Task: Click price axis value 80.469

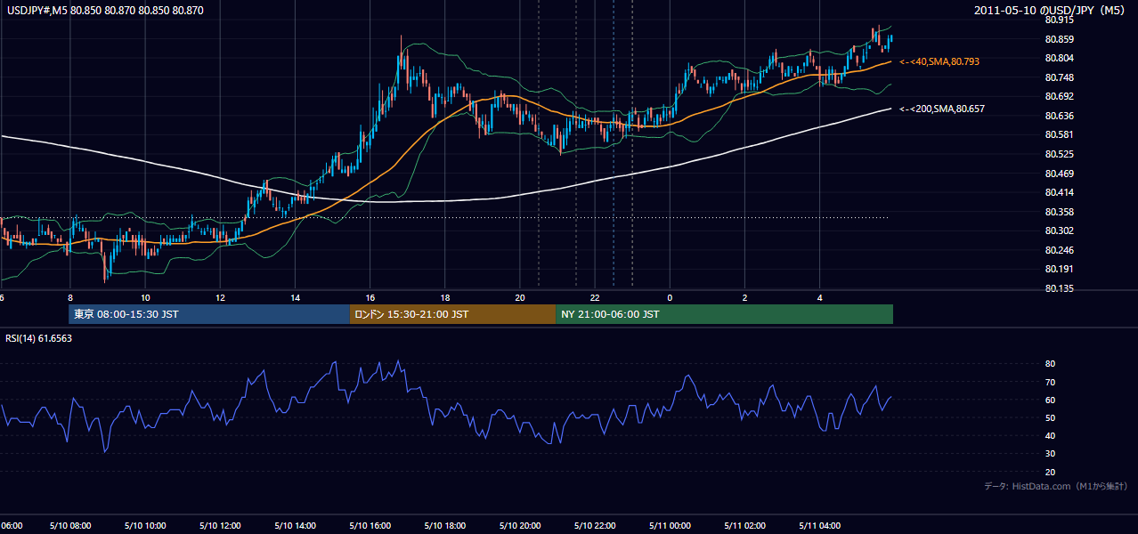Action: point(1060,174)
